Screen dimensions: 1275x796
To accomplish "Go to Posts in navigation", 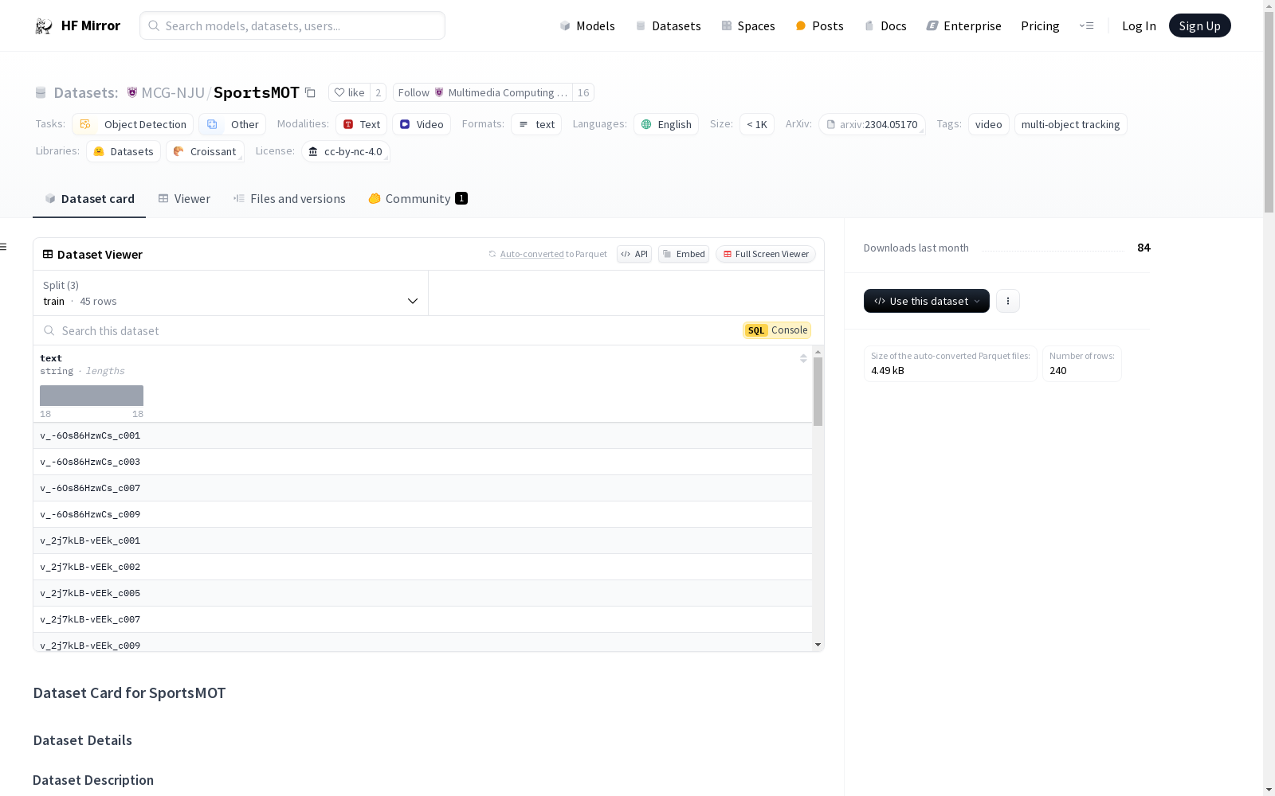I will (x=819, y=26).
